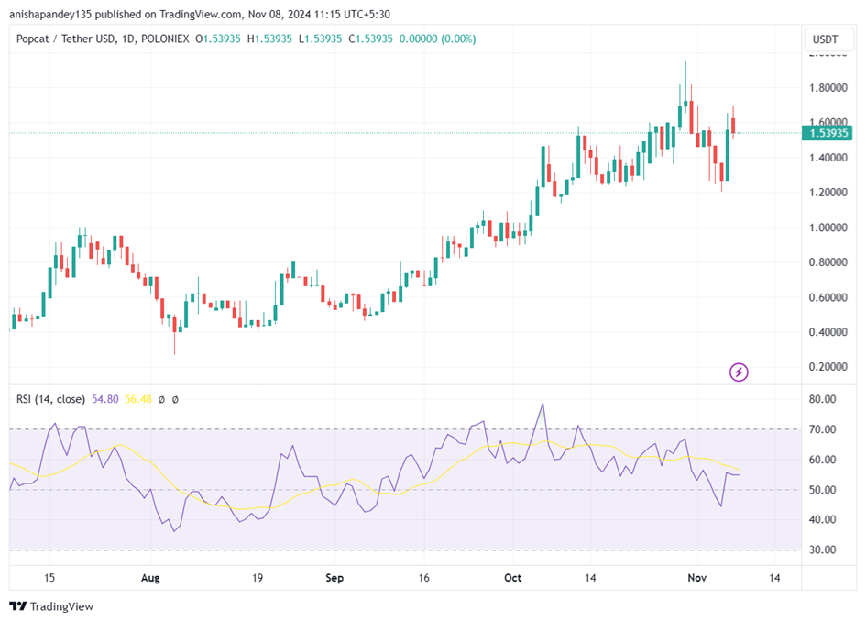Select the yellow RSI average value 56.48
This screenshot has width=866, height=622.
point(138,399)
